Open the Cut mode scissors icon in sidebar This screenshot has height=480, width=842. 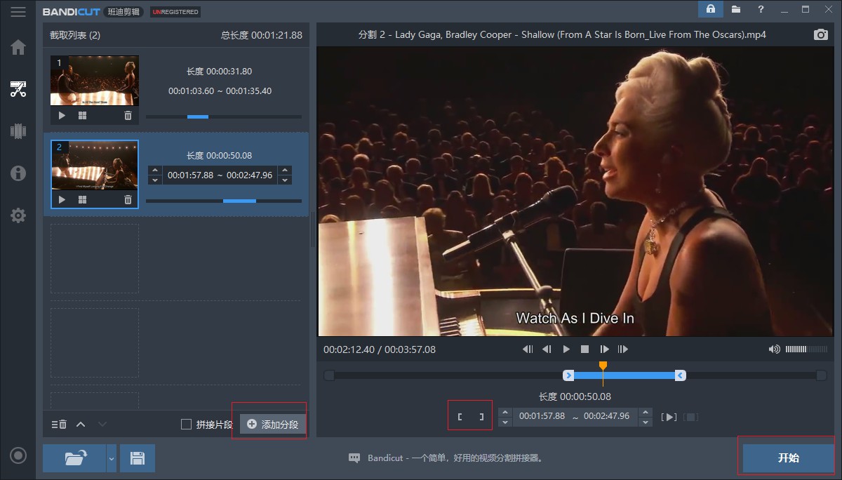point(18,89)
